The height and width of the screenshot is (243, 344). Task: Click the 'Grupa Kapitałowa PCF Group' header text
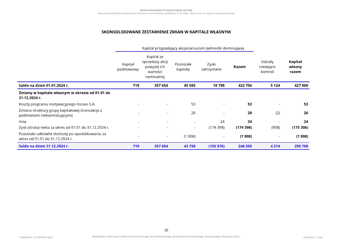point(166,10)
